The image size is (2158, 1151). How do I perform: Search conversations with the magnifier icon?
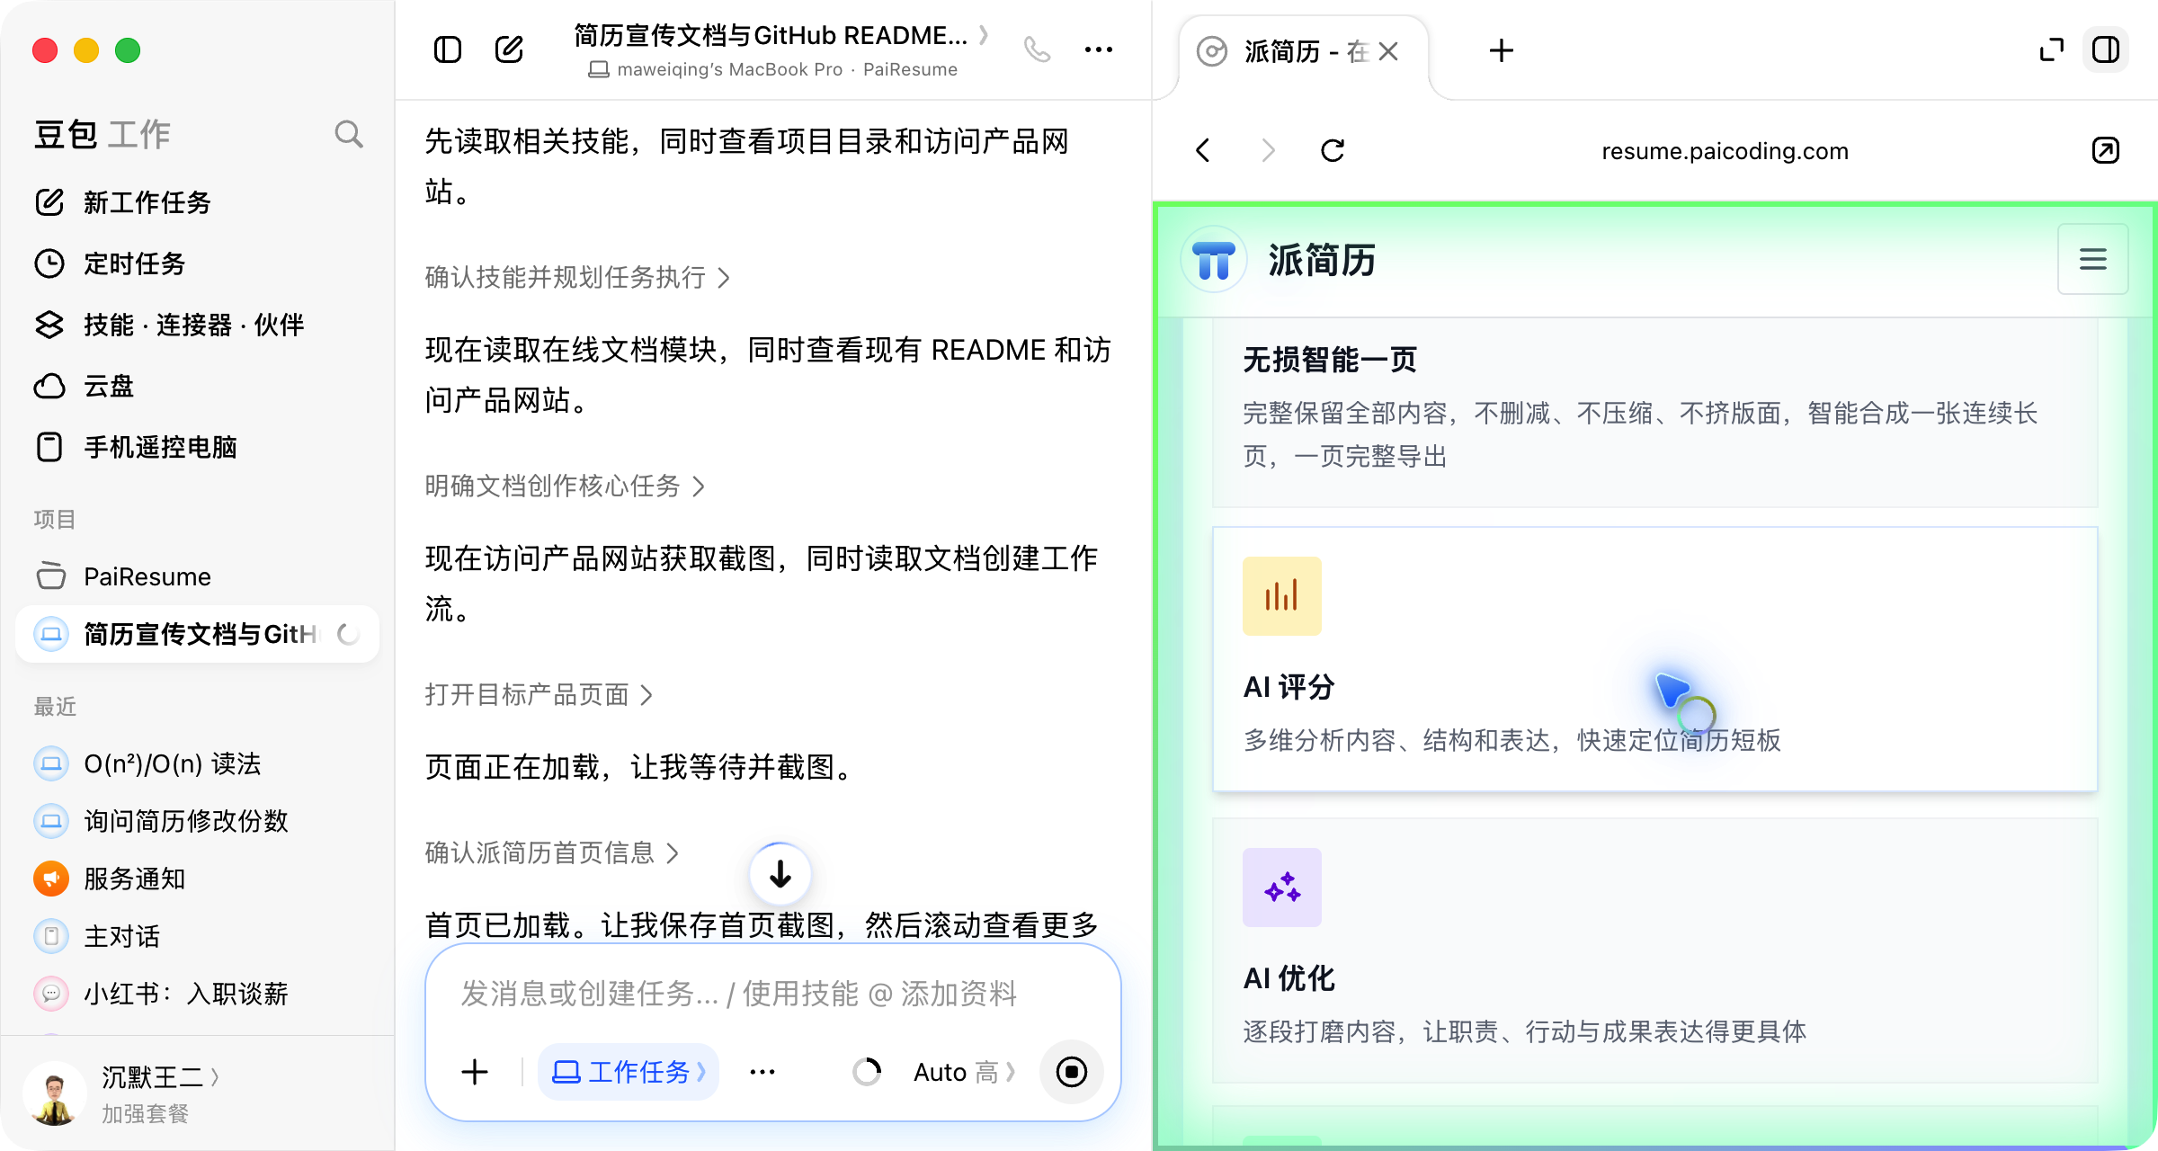[x=349, y=134]
